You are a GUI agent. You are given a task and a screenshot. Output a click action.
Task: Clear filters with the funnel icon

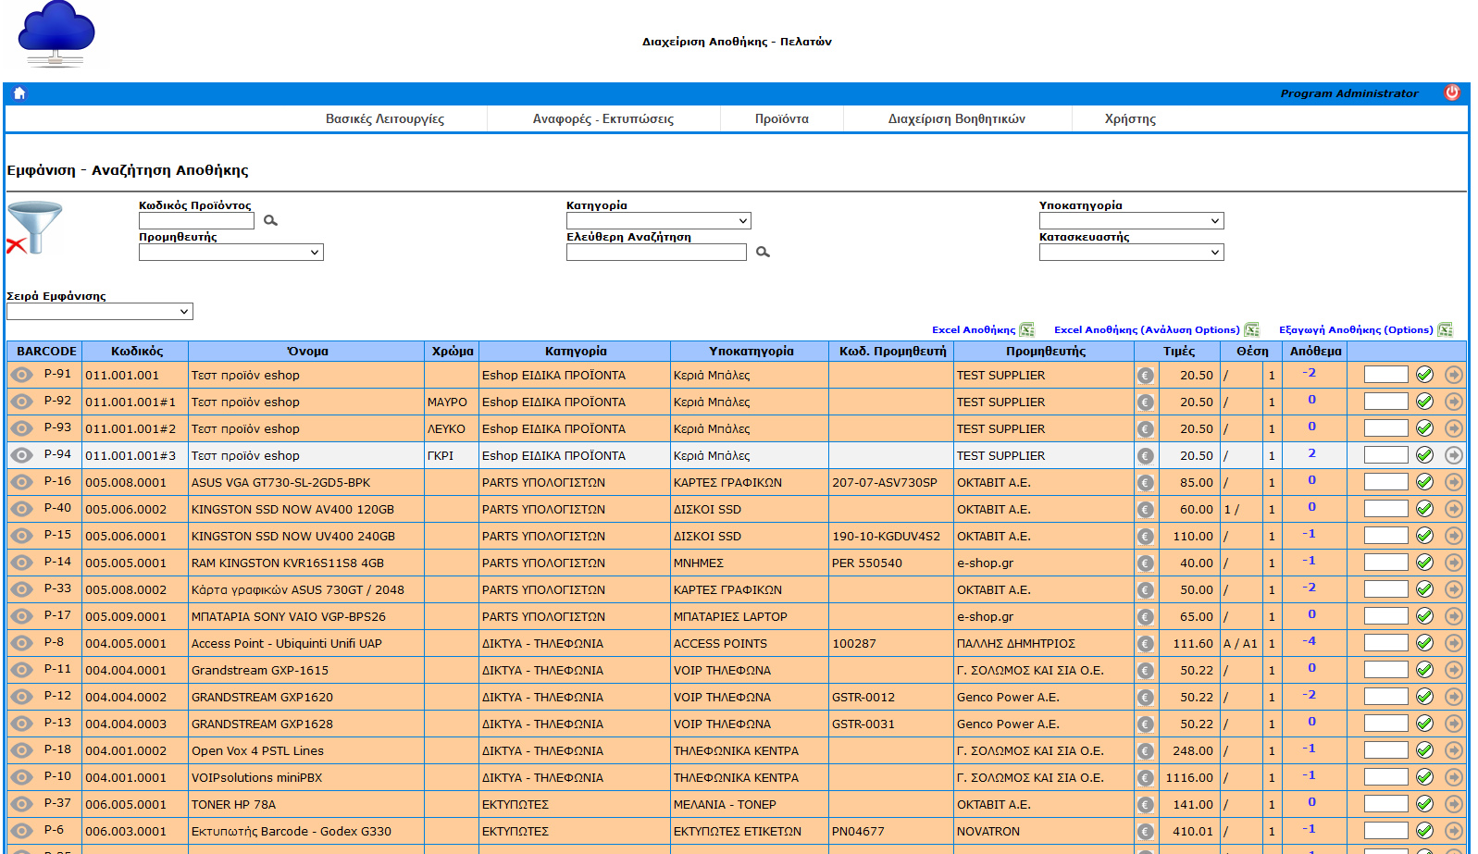(x=33, y=228)
